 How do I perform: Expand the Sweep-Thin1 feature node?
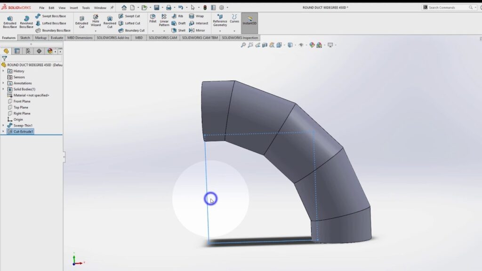[3, 126]
